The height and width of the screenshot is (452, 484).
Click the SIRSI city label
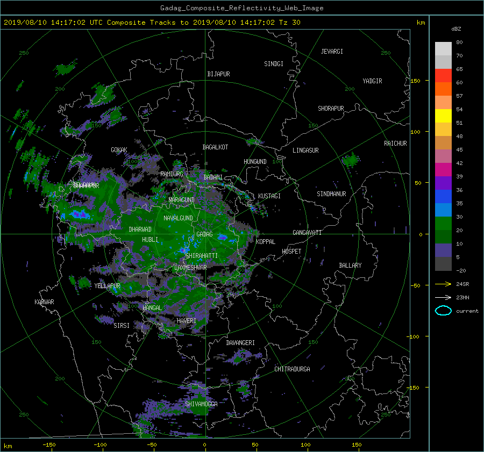(122, 326)
